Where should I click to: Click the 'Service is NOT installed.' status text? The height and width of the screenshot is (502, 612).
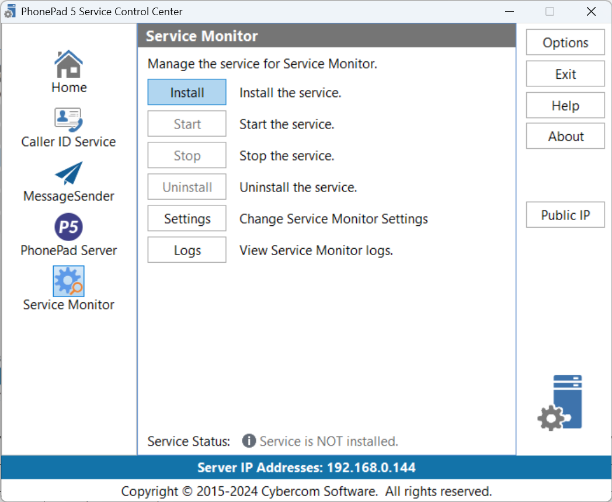(x=329, y=441)
